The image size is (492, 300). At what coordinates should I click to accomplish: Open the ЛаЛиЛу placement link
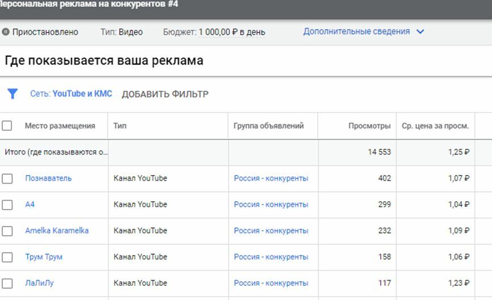[x=39, y=283]
